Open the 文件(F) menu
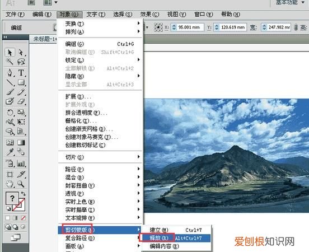309x252 pixels. pos(15,14)
